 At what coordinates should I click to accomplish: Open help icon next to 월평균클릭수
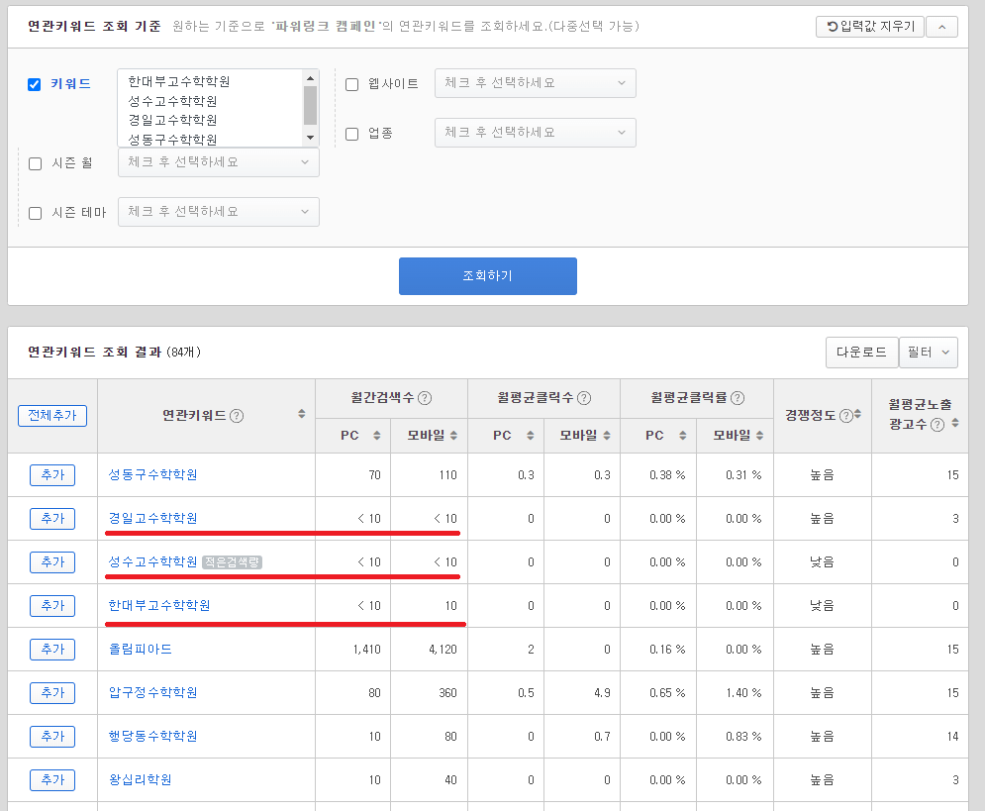click(x=584, y=398)
